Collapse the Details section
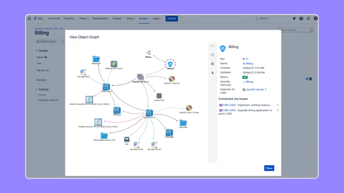Viewport: 344px width, 193px height. click(37, 51)
